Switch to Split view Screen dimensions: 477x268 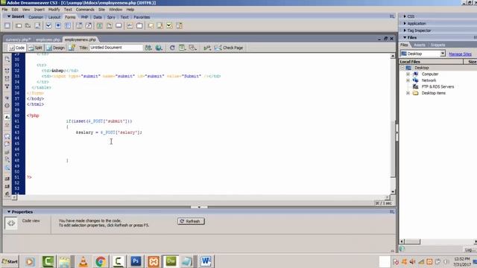click(x=36, y=48)
